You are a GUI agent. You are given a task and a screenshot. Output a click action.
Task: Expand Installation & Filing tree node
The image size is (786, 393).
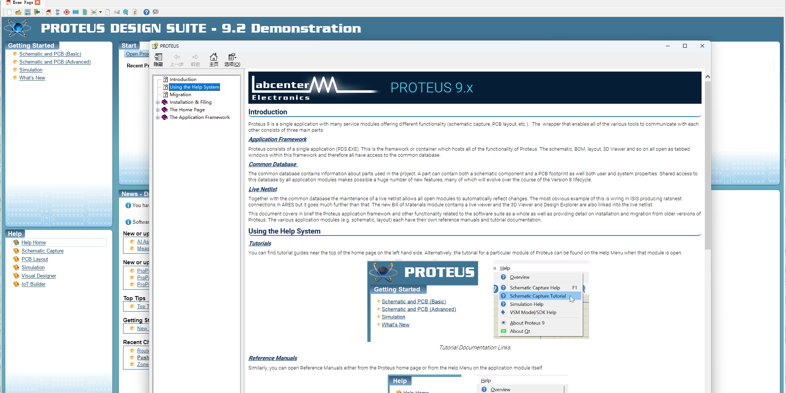(158, 102)
